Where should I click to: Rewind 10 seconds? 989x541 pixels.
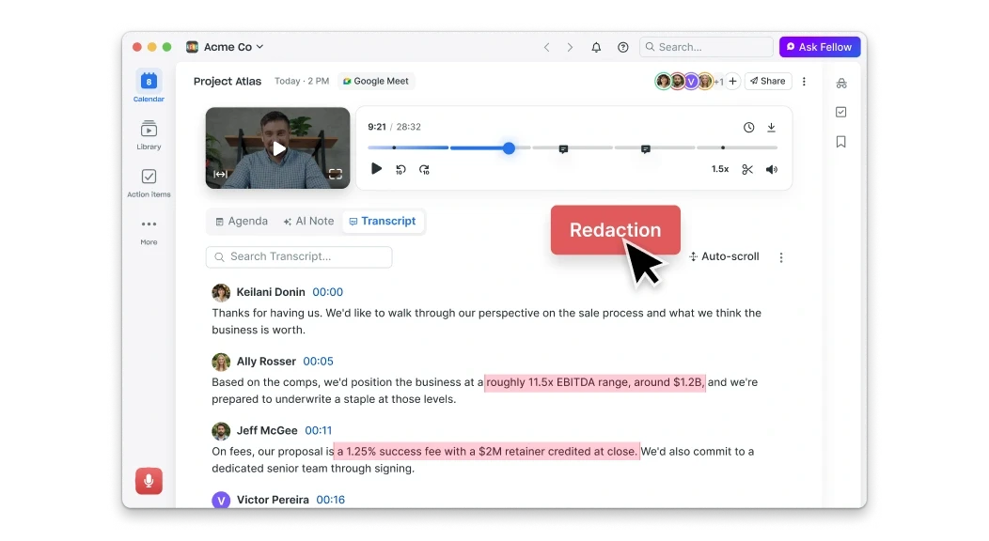(400, 169)
